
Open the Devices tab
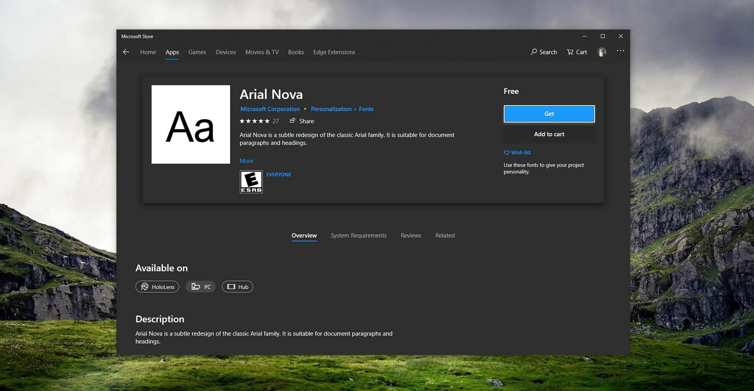tap(226, 52)
